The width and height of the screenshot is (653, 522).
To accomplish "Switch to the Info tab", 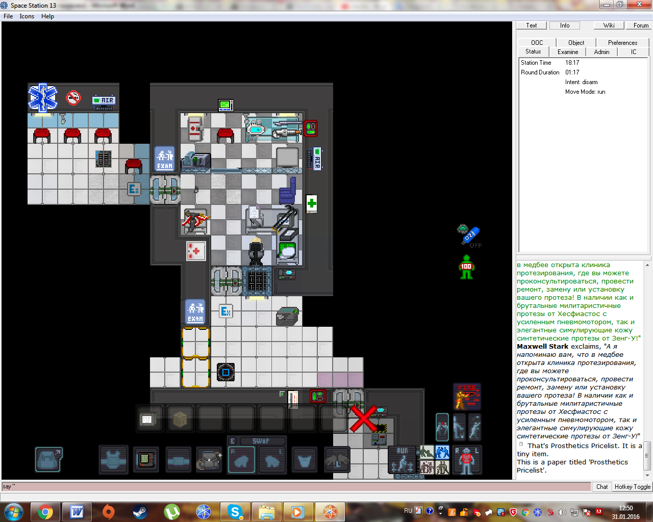I will tap(565, 25).
